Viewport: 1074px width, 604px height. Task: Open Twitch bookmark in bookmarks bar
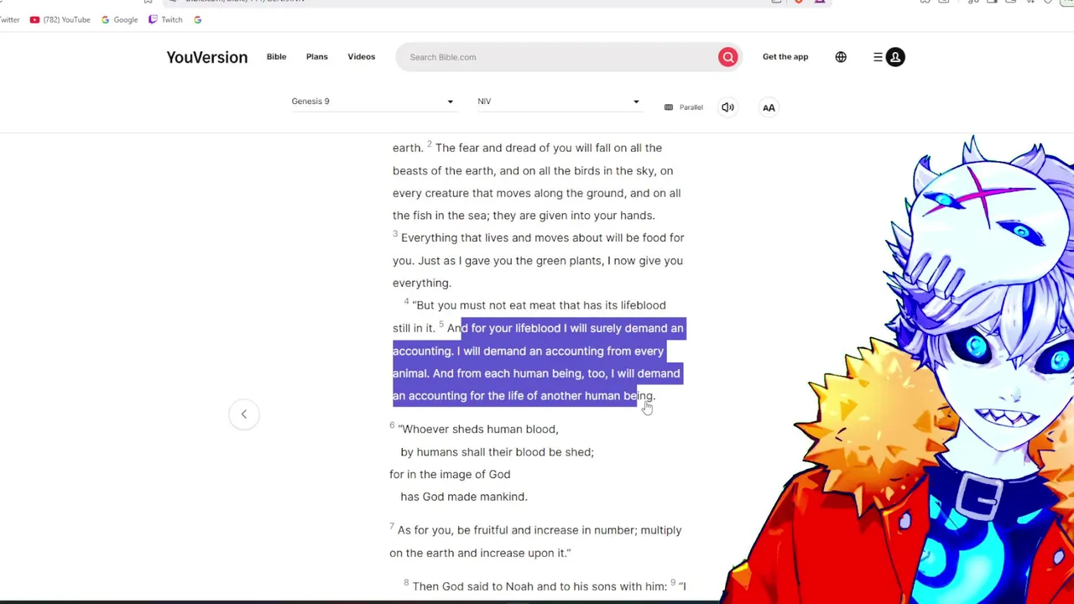(165, 19)
